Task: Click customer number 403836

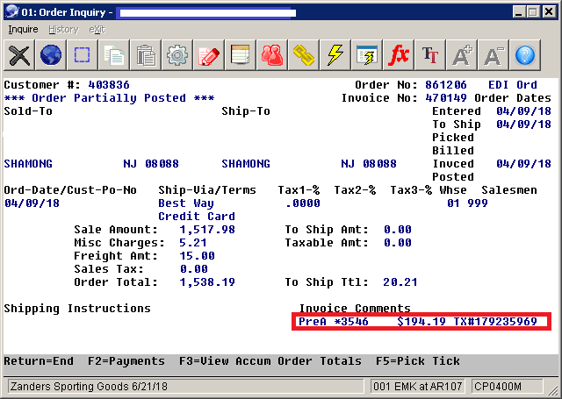Action: click(109, 85)
